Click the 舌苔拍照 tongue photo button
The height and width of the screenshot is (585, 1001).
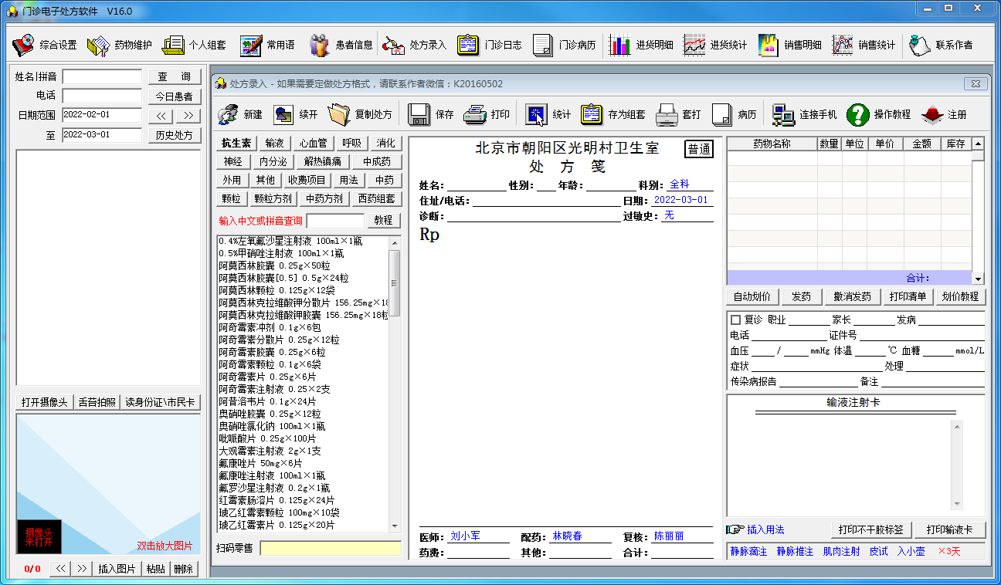pyautogui.click(x=97, y=402)
